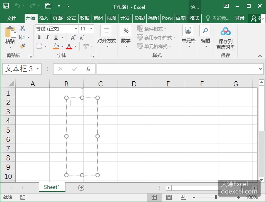Open the paste options dropdown arrow
The width and height of the screenshot is (266, 202).
(10, 47)
